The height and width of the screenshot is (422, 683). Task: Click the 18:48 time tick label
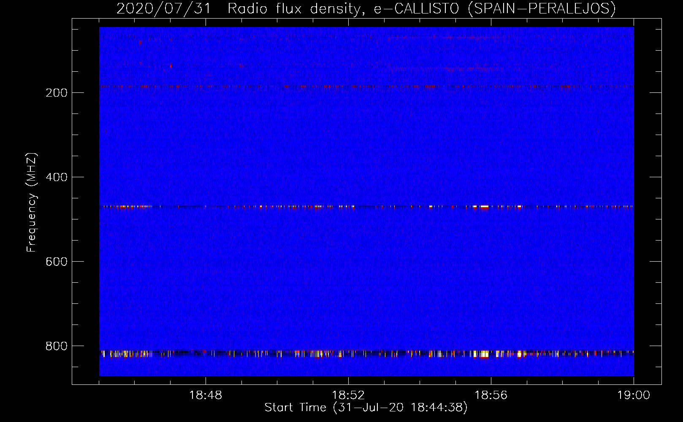tap(206, 395)
